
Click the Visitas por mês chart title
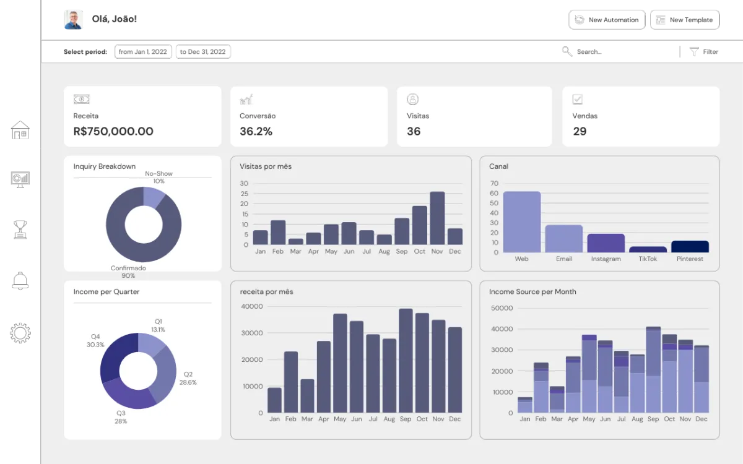pyautogui.click(x=266, y=166)
